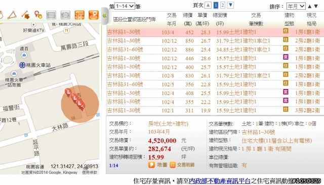Select the triangle polygon drawing tool
Image resolution: width=324 pixels, height=185 pixels.
tap(12, 15)
